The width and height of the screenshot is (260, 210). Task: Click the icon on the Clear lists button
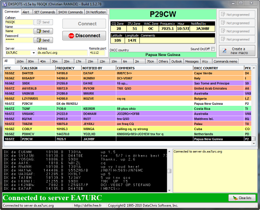pos(235,198)
